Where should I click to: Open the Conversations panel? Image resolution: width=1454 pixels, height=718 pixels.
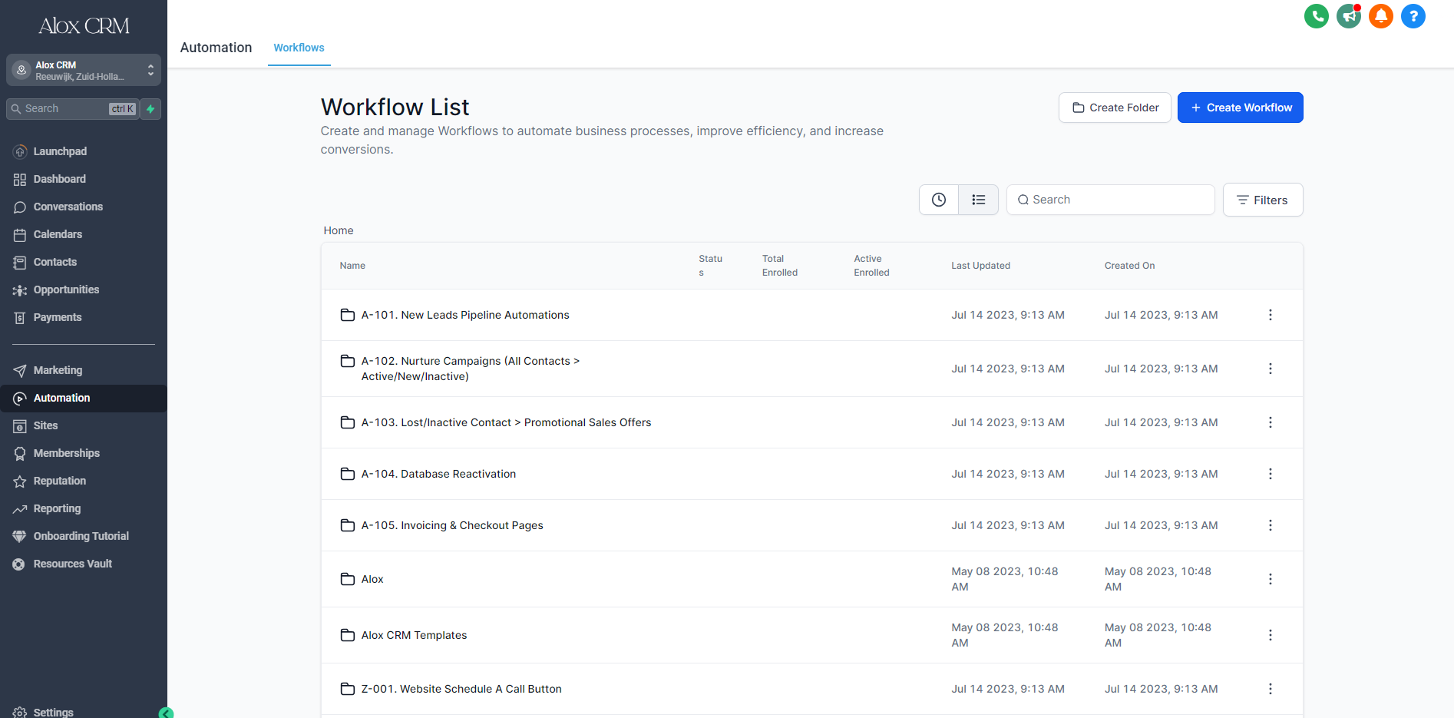tap(19, 207)
